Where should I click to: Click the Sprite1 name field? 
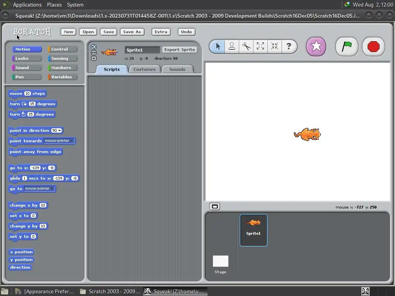click(142, 50)
